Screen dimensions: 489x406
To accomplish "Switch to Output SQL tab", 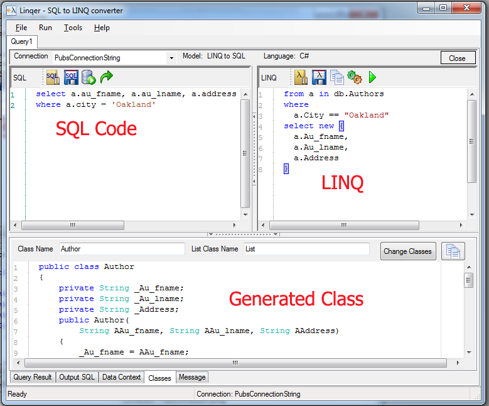I will click(x=77, y=377).
